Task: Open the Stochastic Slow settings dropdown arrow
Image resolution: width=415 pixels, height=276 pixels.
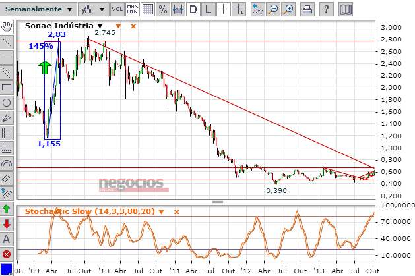Action: [x=162, y=212]
